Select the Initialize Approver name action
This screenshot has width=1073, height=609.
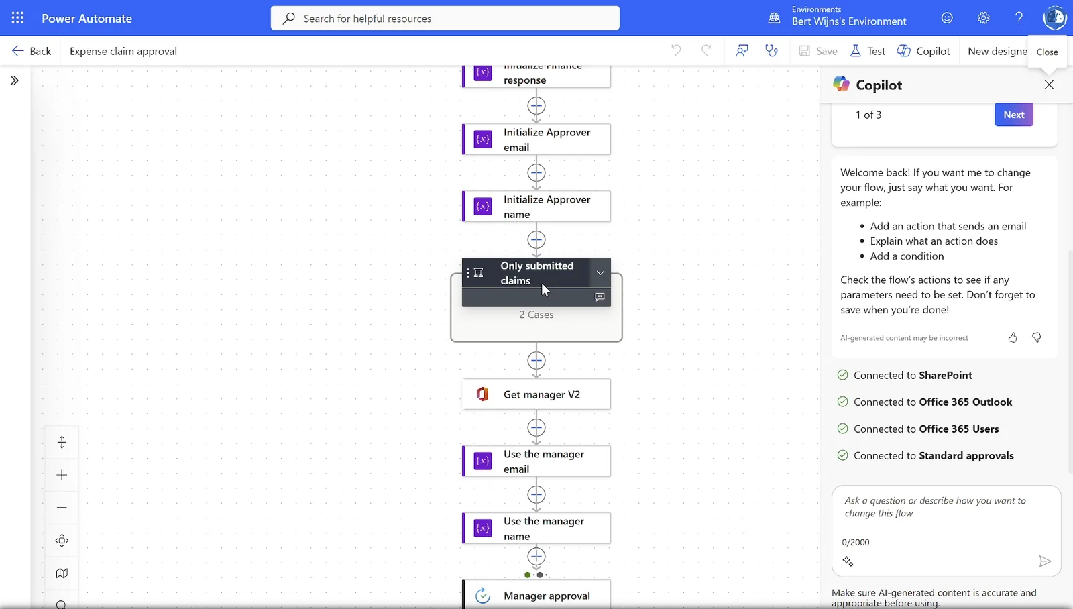536,207
